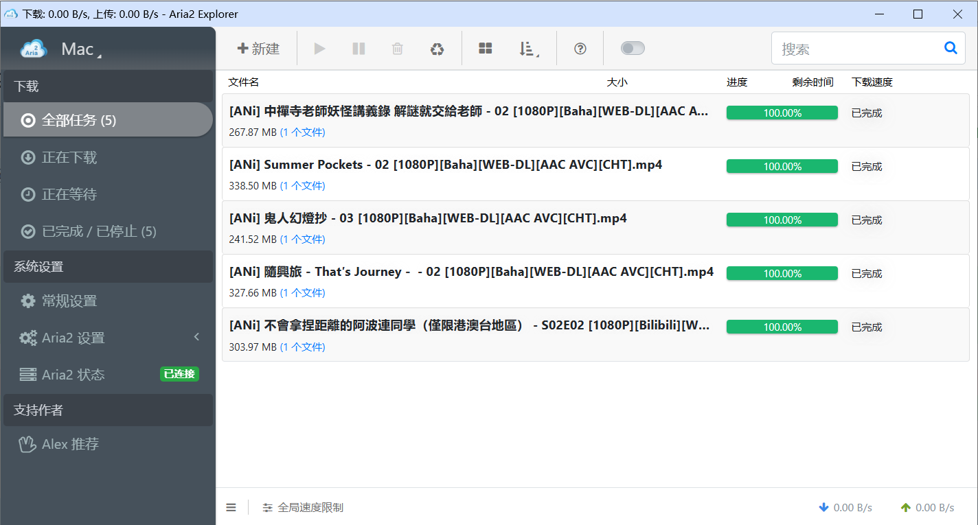The width and height of the screenshot is (978, 525).
Task: Toggle the switch in the toolbar
Action: click(633, 48)
